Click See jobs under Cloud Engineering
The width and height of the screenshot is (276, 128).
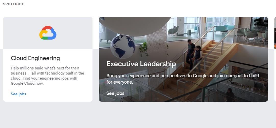pyautogui.click(x=18, y=94)
